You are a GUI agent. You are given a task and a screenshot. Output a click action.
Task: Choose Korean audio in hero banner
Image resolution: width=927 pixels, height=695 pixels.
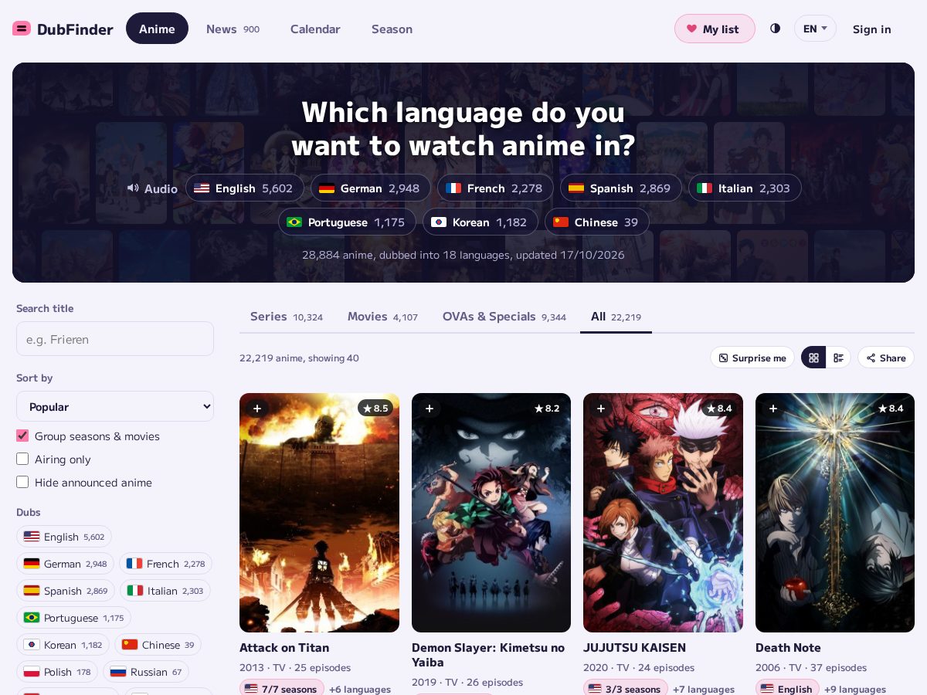point(480,222)
